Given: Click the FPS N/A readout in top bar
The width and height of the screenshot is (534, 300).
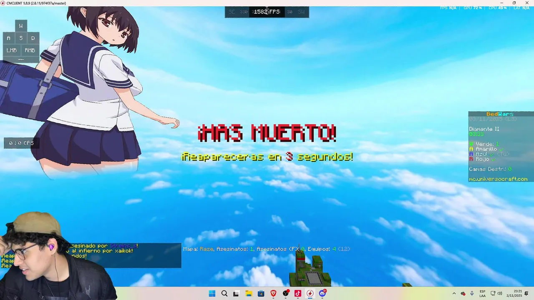Looking at the screenshot, I should click(x=448, y=8).
